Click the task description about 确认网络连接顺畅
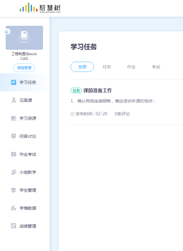Screen dimensions: 183x251 (x=113, y=101)
